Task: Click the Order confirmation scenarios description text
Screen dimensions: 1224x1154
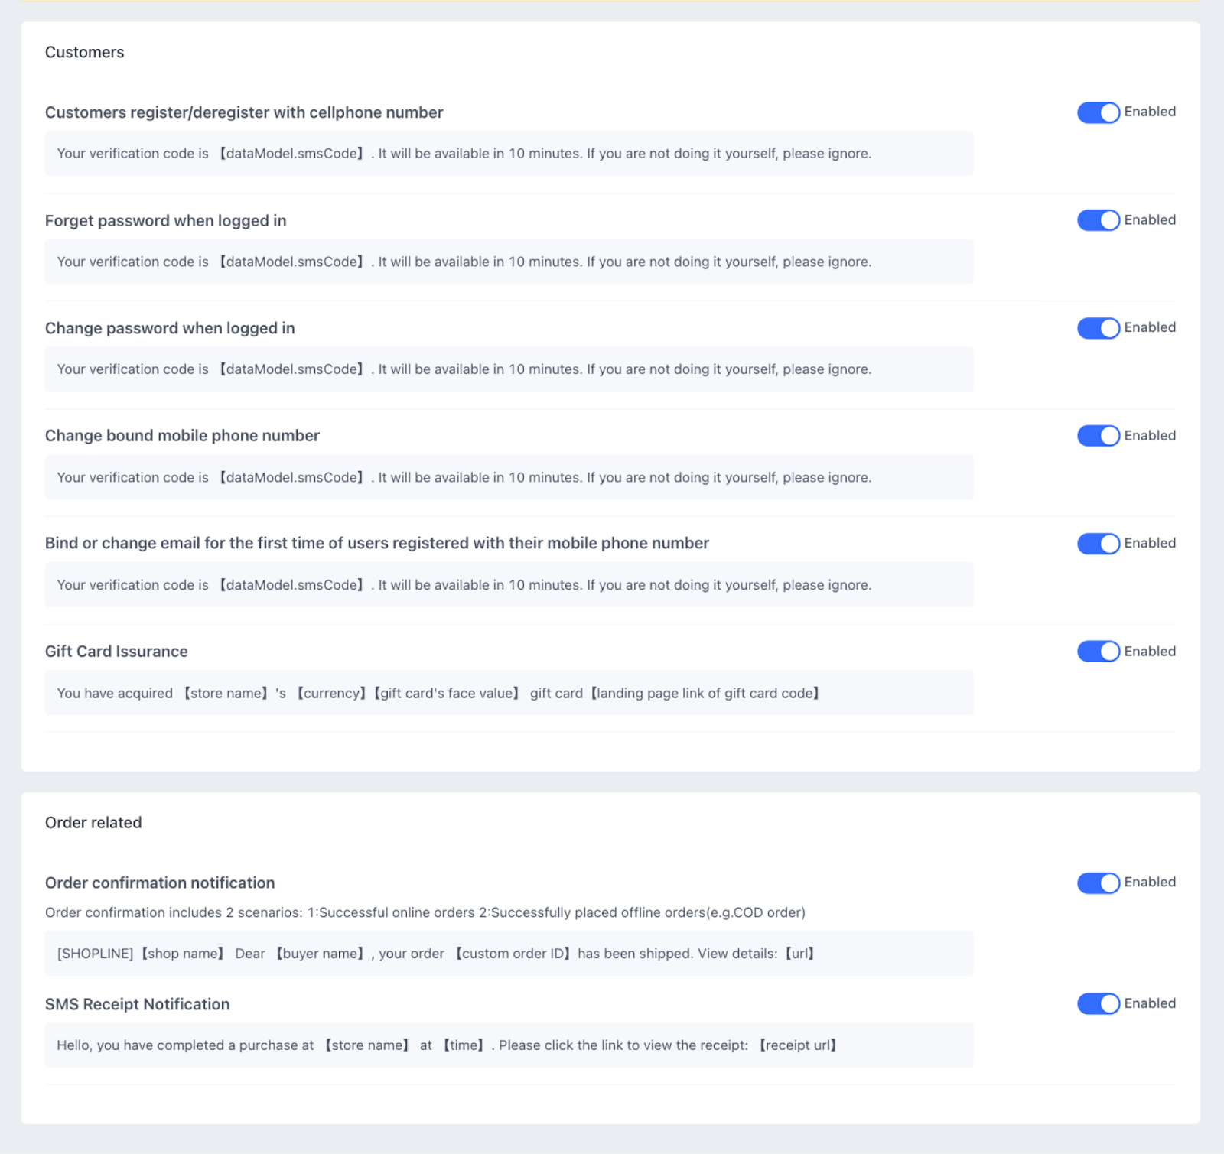Action: (x=425, y=912)
